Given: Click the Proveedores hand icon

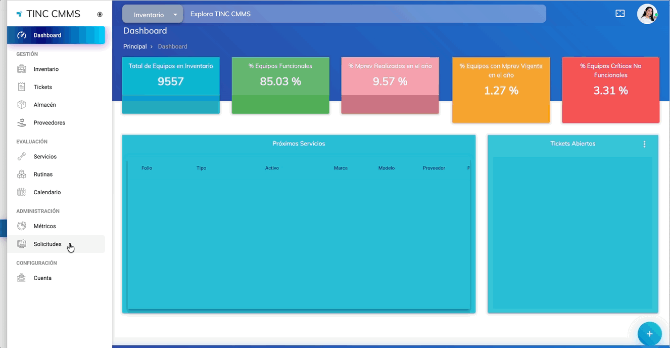Looking at the screenshot, I should [21, 122].
